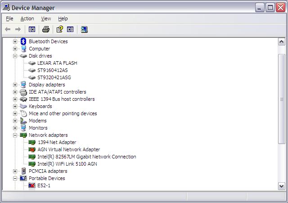Collapse the Portable Devices node
Viewport: 288px width, 203px height.
15,178
